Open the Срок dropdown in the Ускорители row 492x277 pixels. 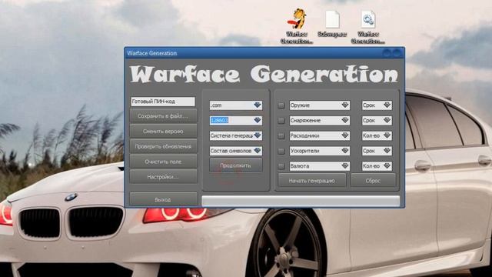click(x=377, y=151)
